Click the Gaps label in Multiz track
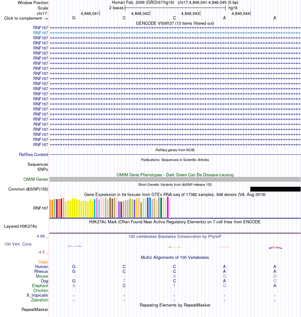This screenshot has height=317, width=301. [43, 262]
